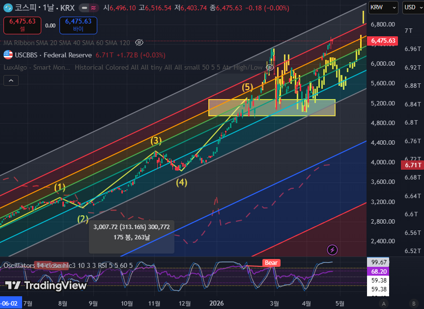Click the 6.96 T right scale label
This screenshot has height=309, width=424.
[413, 49]
